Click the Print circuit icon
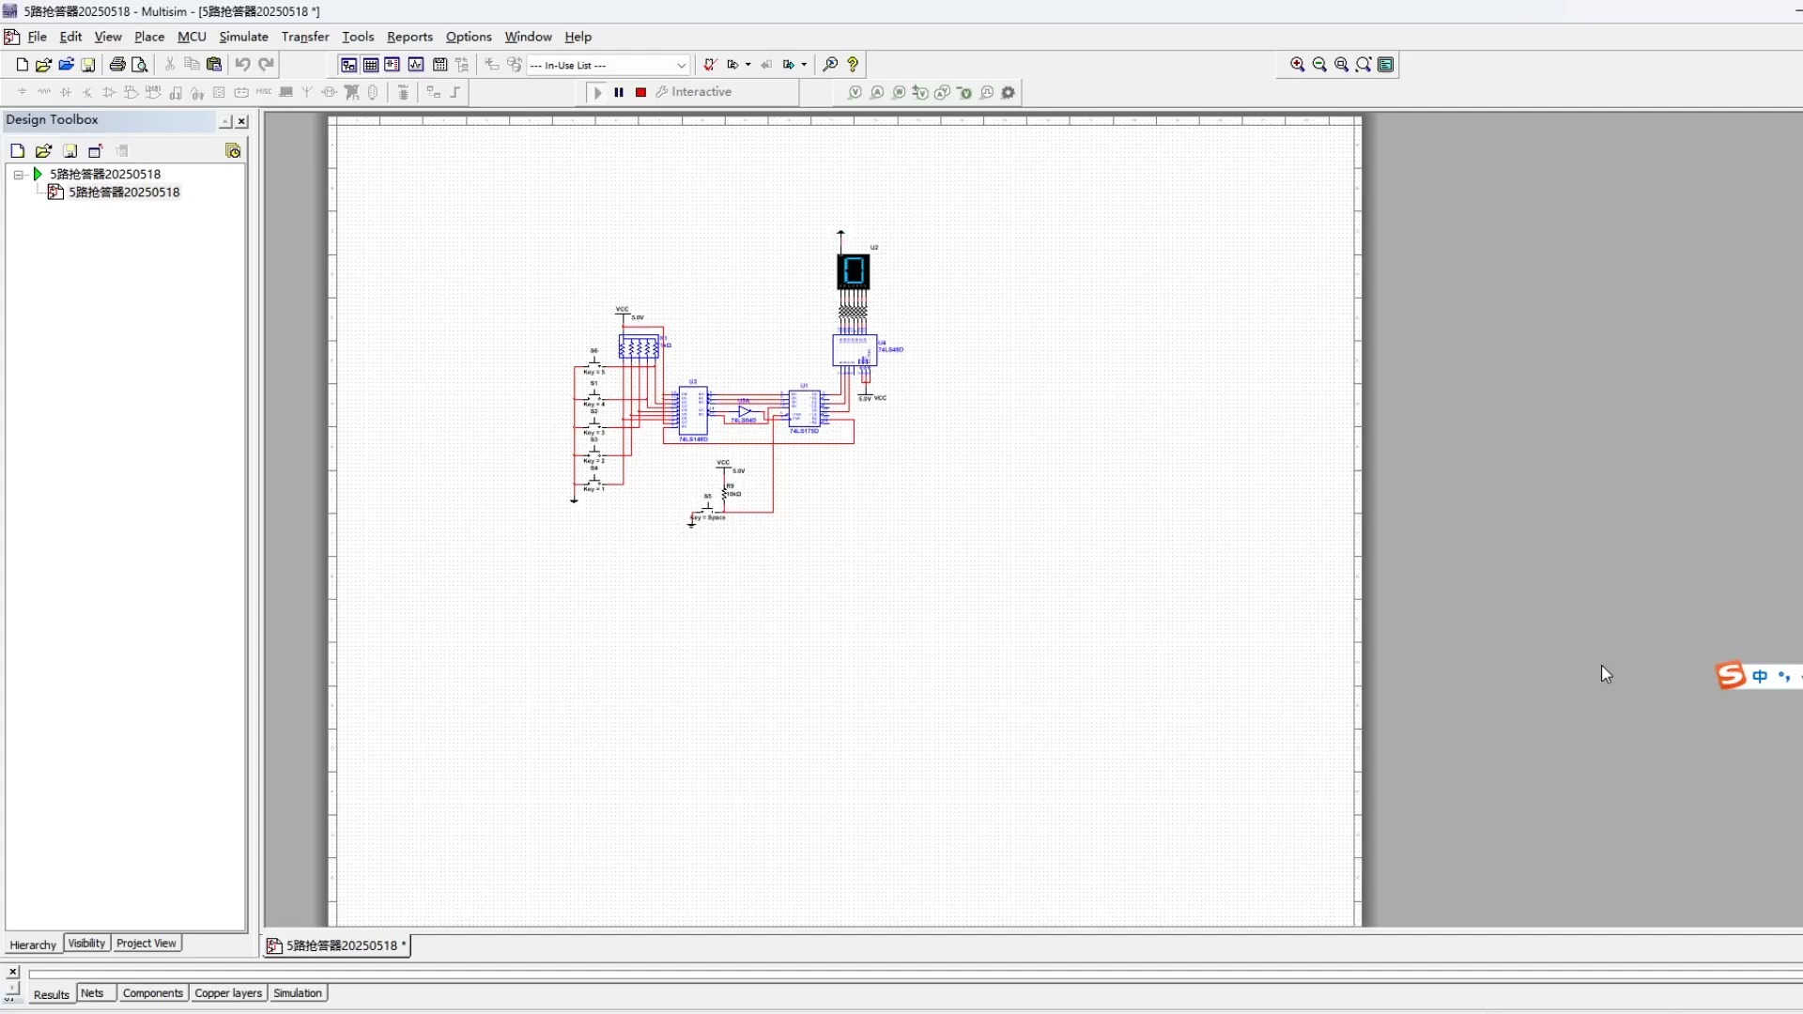The height and width of the screenshot is (1014, 1803). tap(117, 65)
